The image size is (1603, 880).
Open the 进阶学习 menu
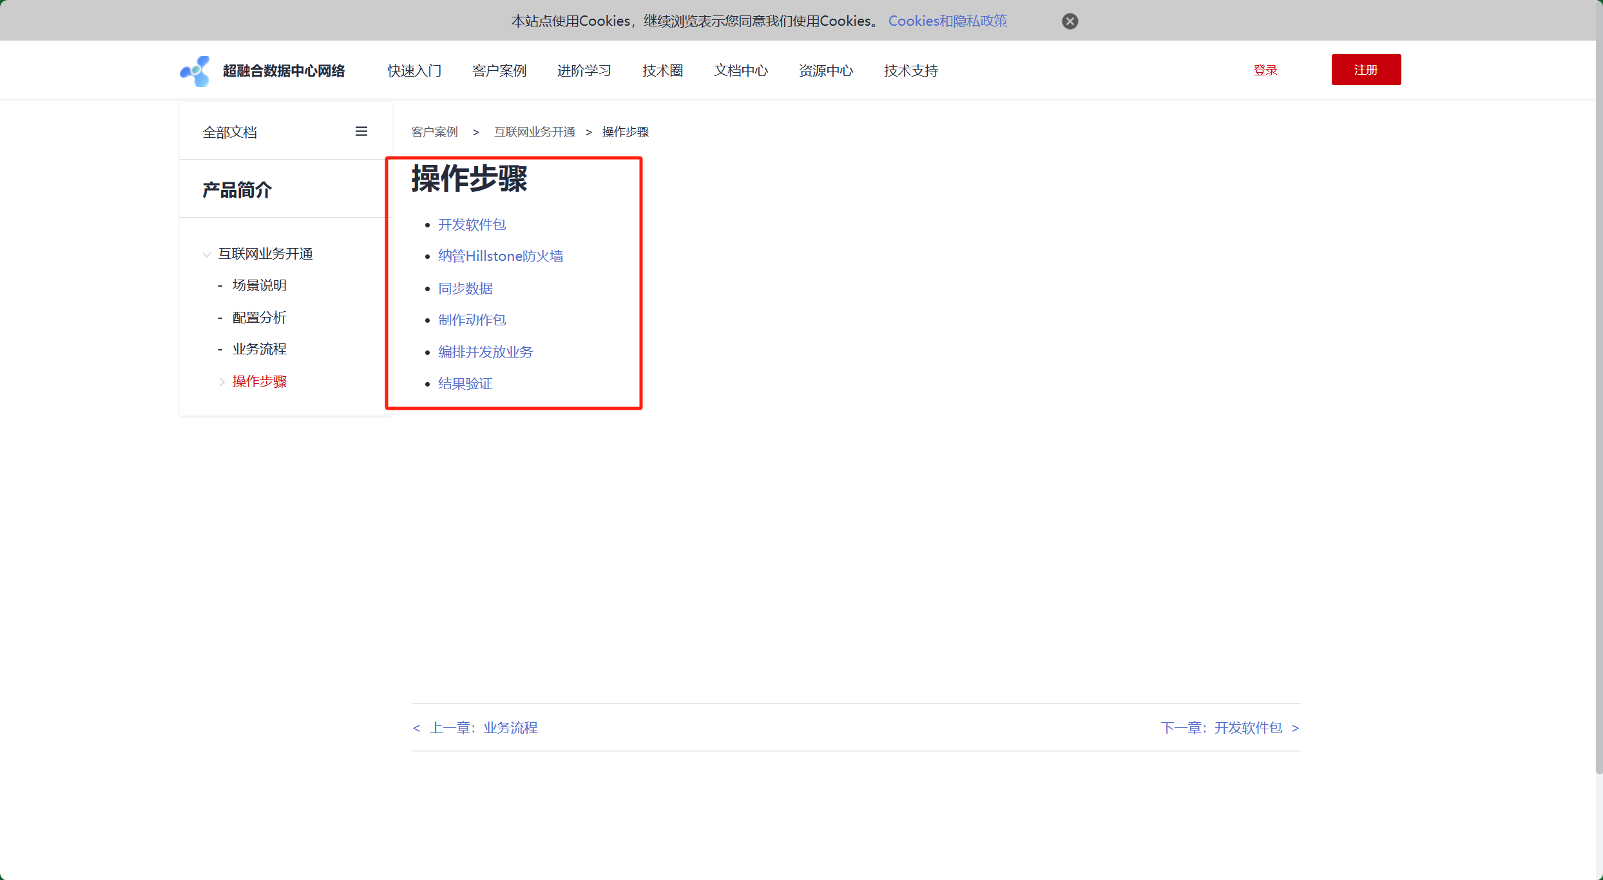click(584, 71)
